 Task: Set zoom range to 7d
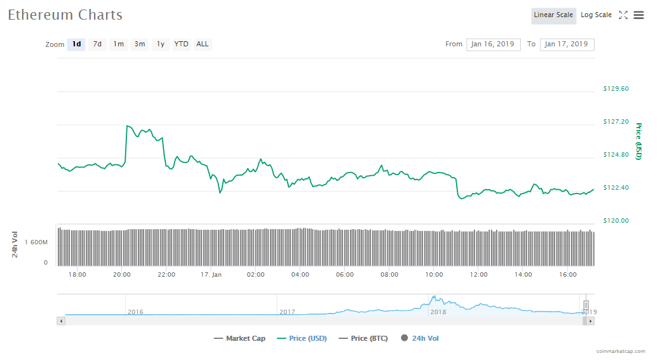97,44
